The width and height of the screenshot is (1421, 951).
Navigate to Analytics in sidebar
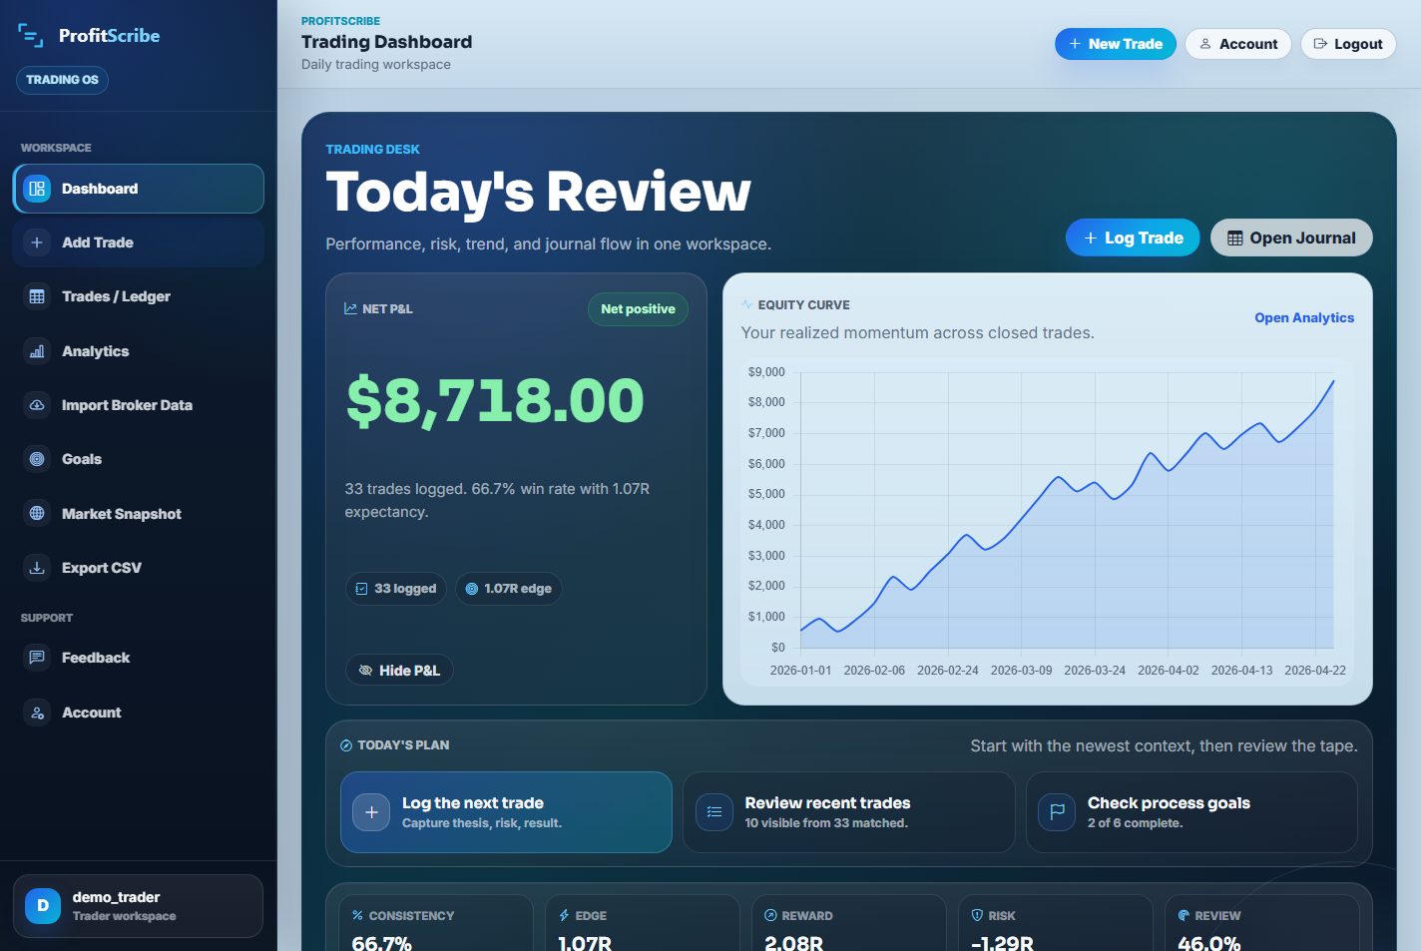point(138,351)
